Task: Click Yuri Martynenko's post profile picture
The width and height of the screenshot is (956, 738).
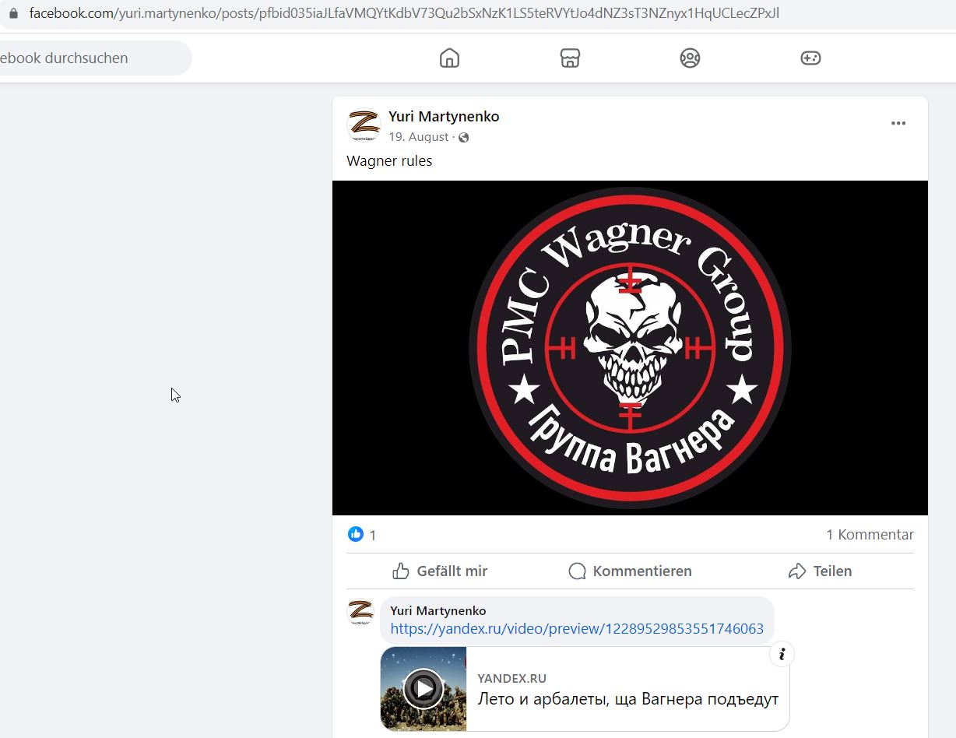Action: click(364, 125)
